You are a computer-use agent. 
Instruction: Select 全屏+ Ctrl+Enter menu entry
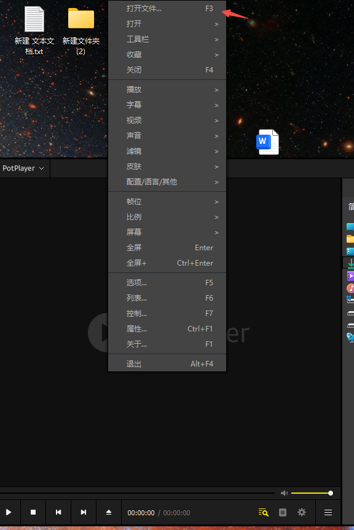(x=167, y=263)
